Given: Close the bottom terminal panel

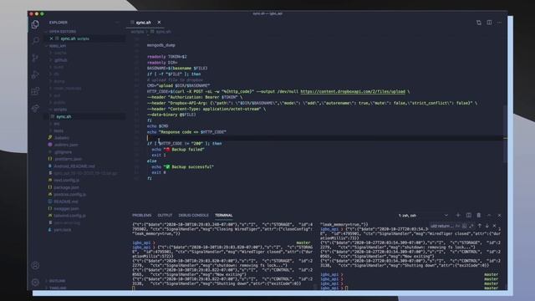Looking at the screenshot, I should (x=499, y=216).
